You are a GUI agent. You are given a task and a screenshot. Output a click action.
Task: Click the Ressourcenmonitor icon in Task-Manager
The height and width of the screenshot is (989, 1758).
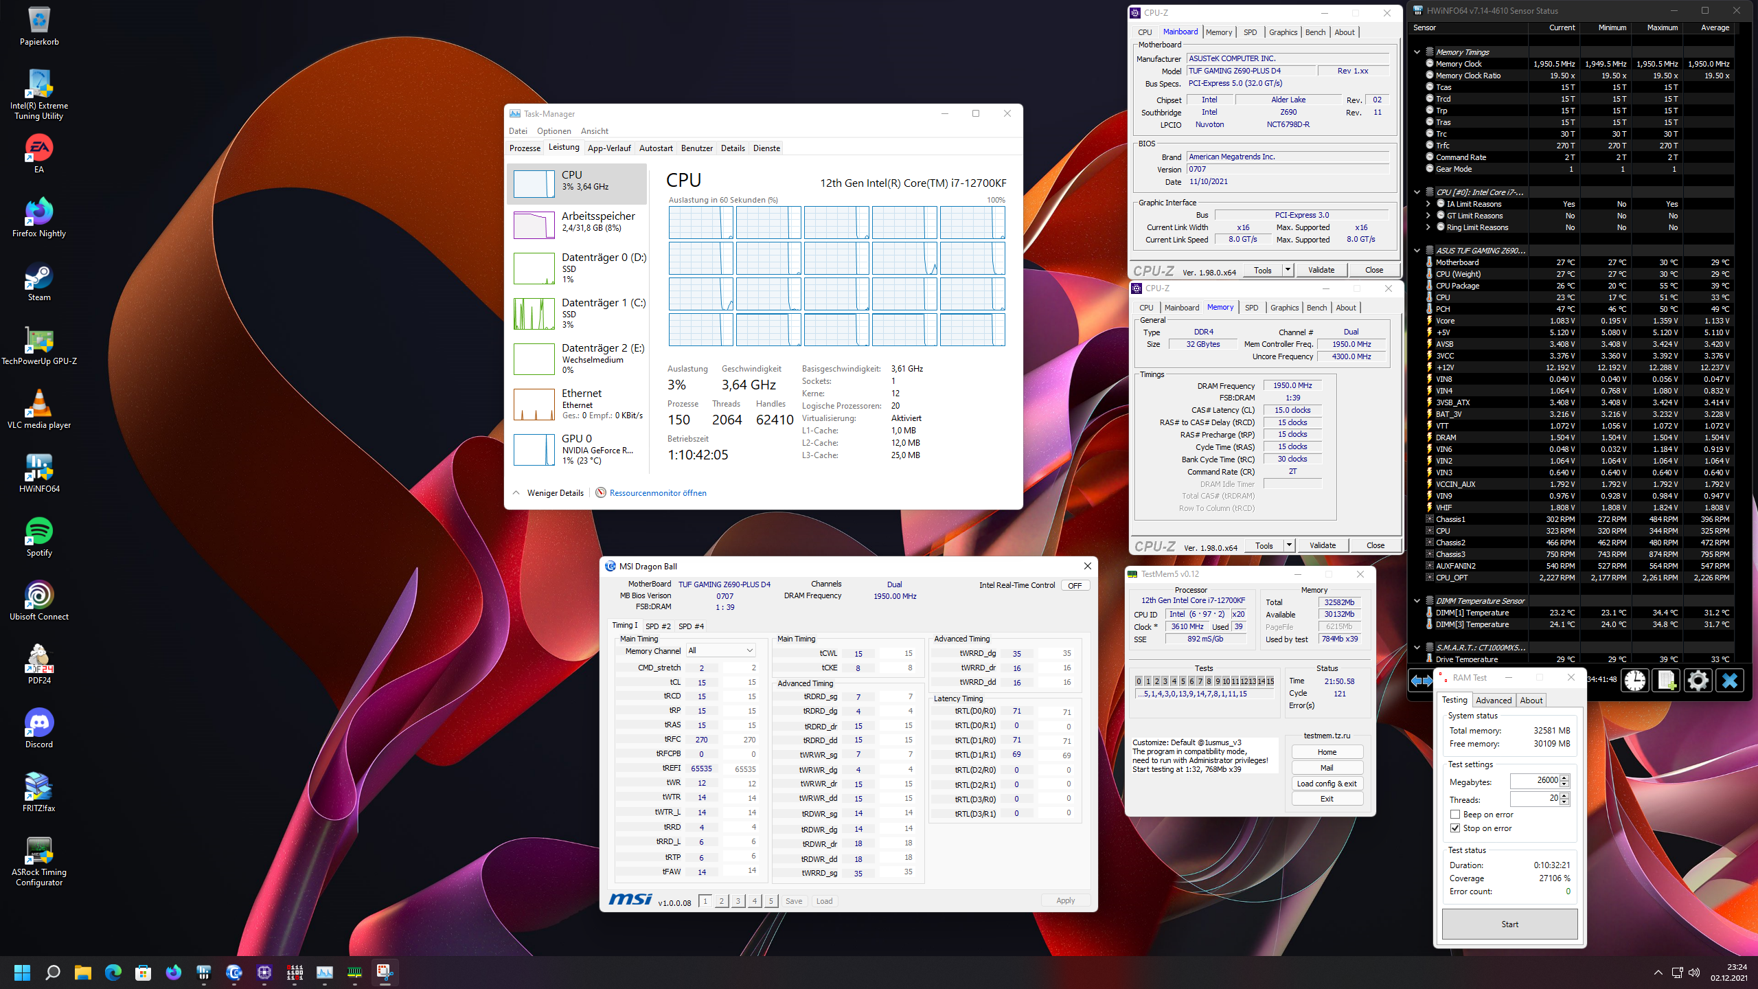click(601, 493)
